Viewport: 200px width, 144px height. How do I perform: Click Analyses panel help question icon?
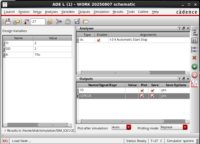[179, 28]
